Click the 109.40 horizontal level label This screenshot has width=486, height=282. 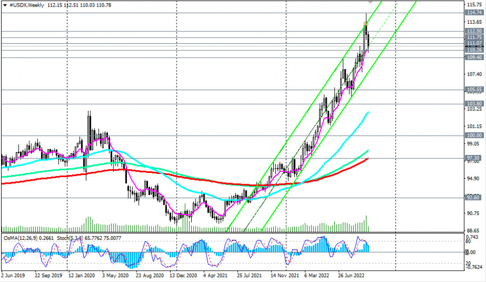(474, 57)
